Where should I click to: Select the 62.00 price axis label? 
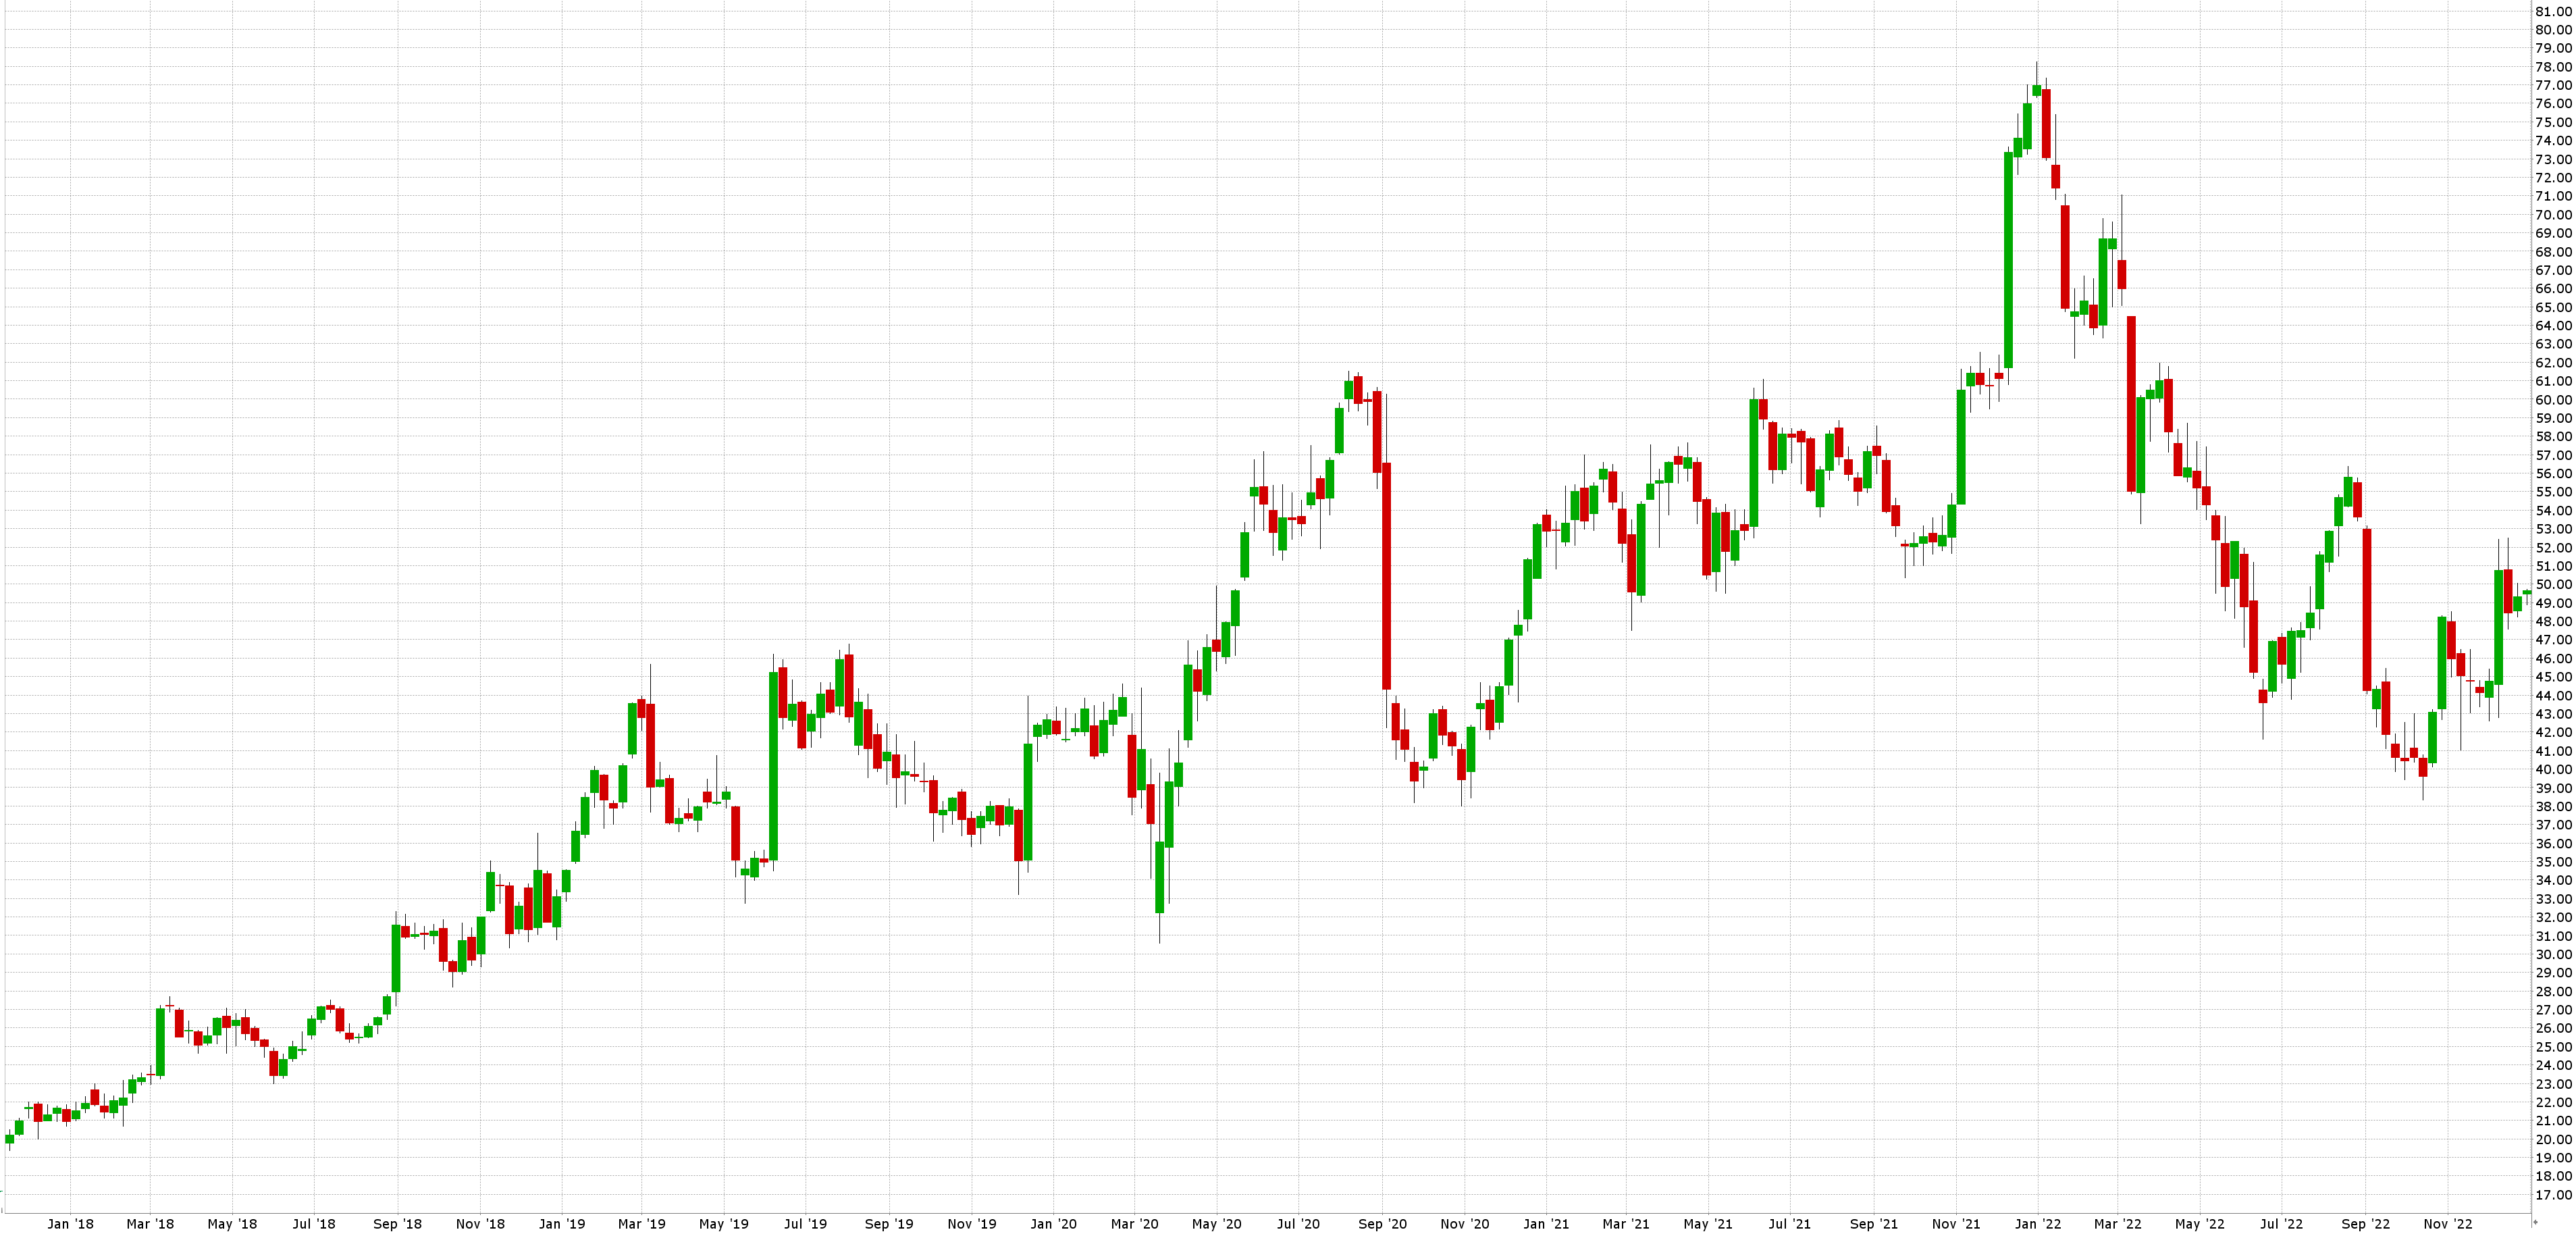click(x=2553, y=363)
